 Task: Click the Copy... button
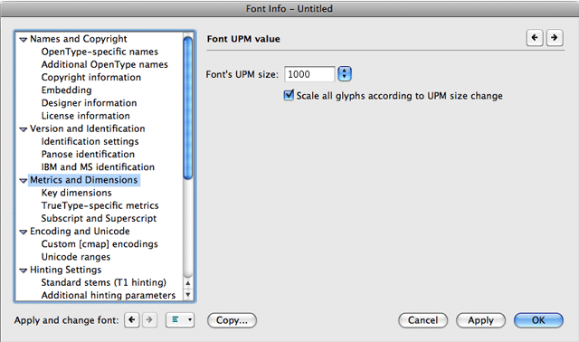click(232, 320)
